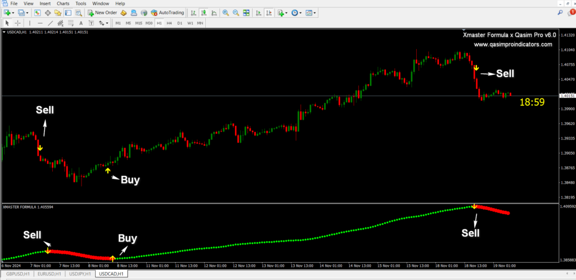Select the M1 timeframe
The height and width of the screenshot is (280, 576).
click(x=118, y=23)
